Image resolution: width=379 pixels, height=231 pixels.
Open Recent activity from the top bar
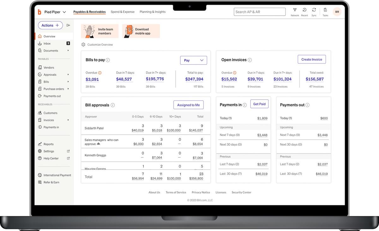(304, 11)
